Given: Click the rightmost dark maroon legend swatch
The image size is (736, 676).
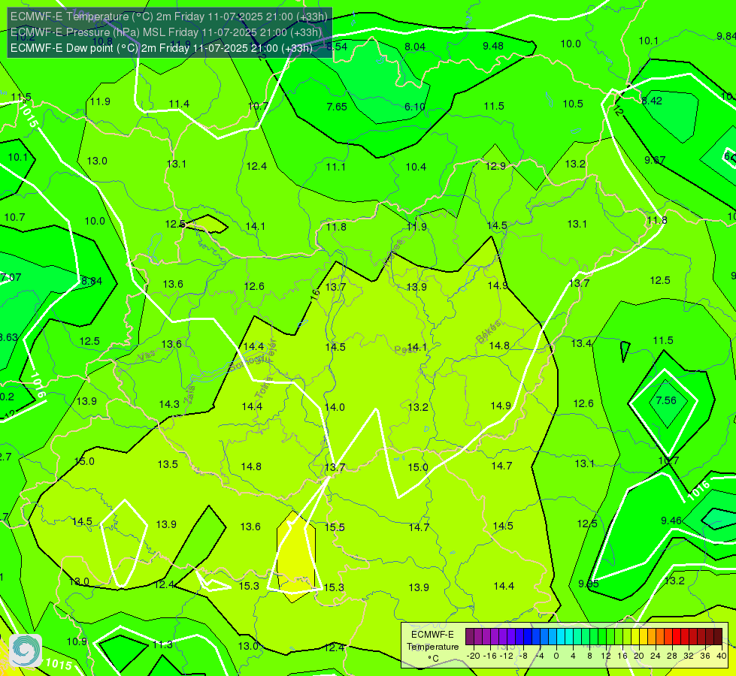Looking at the screenshot, I should (x=718, y=637).
